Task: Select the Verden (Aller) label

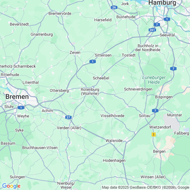Action: [69, 128]
